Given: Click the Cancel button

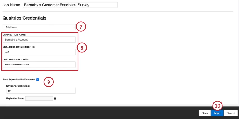Looking at the screenshot, I should coord(231,113).
